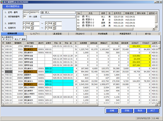The image size is (163, 121).
Task: Click the 生年月日 column header
Action: click(118, 13)
